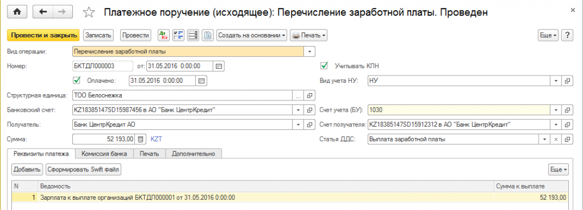
Task: Expand Банковский счет dropdown arrow
Action: pyautogui.click(x=298, y=110)
